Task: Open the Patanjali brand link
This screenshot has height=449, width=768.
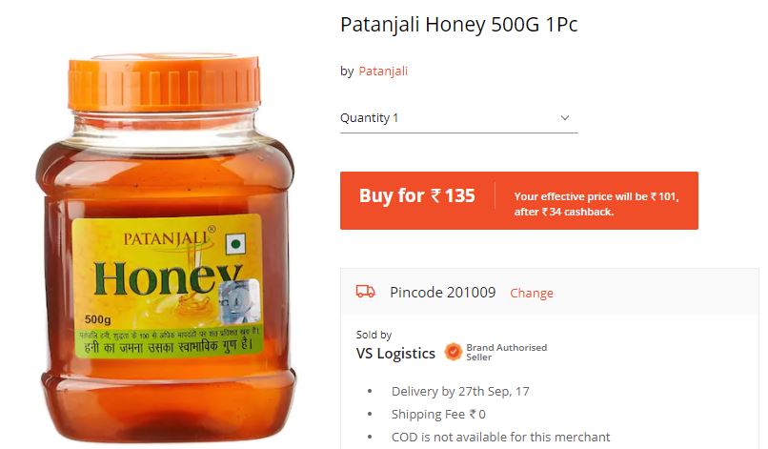Action: [x=383, y=71]
